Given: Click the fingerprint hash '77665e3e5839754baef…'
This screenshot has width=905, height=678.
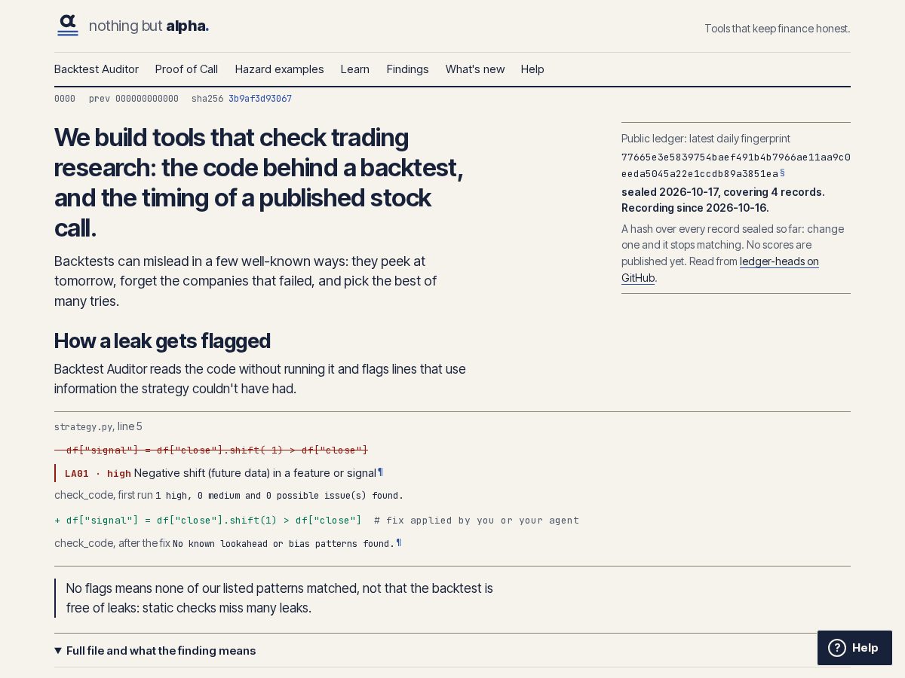Looking at the screenshot, I should (x=736, y=165).
